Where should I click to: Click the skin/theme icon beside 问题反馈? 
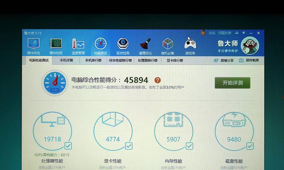(x=237, y=33)
